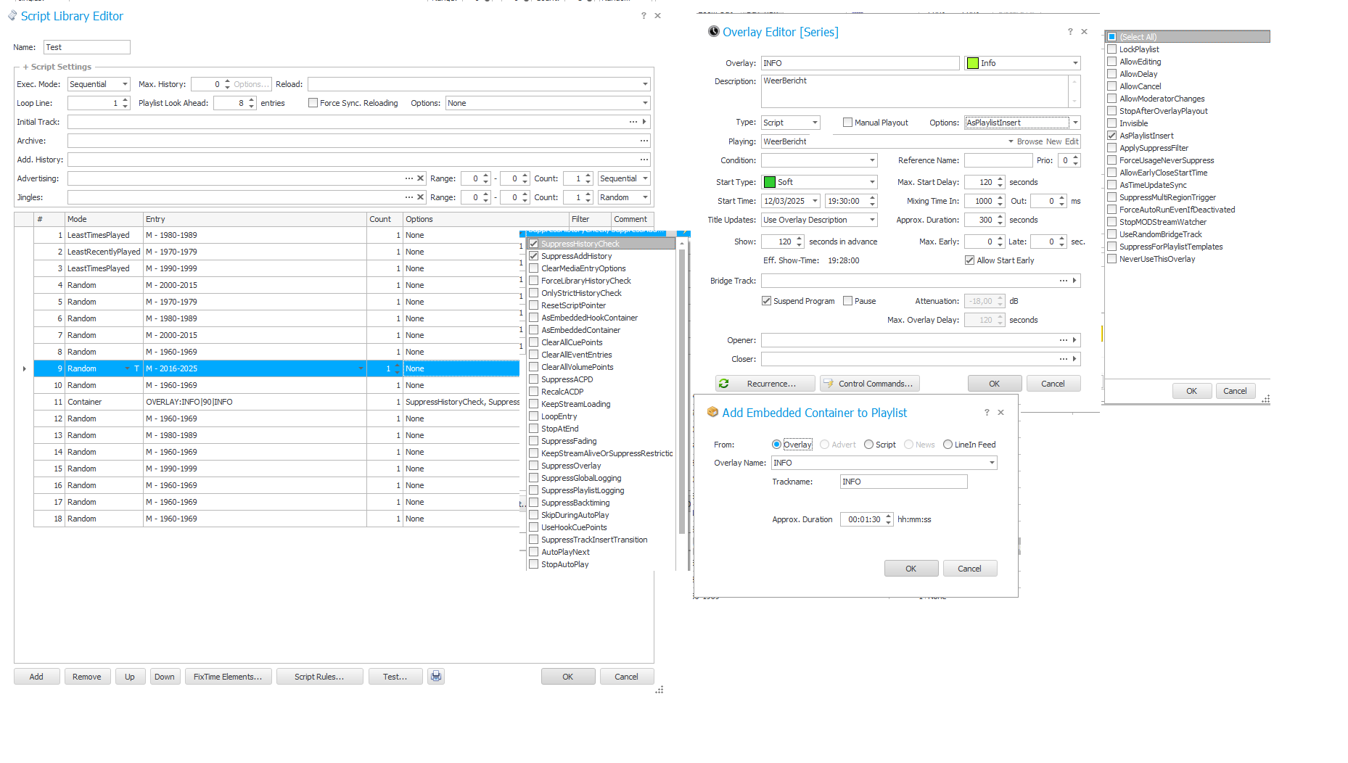Click the Trackname input field
Image resolution: width=1348 pixels, height=763 pixels.
pos(903,482)
